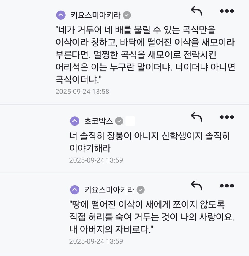Reply to the comment starting "네가 거두어"
This screenshot has width=249, height=256.
click(196, 11)
